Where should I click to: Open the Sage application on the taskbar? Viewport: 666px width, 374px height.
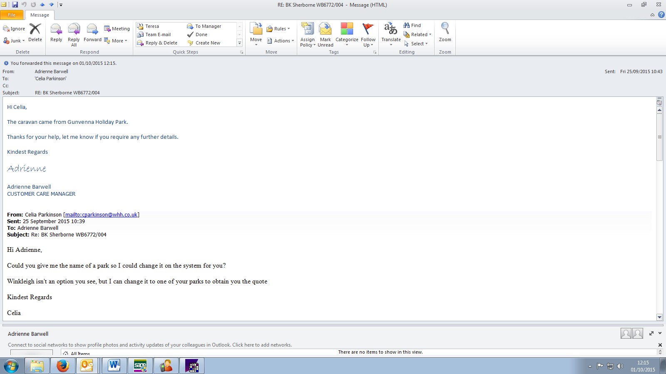pyautogui.click(x=140, y=366)
